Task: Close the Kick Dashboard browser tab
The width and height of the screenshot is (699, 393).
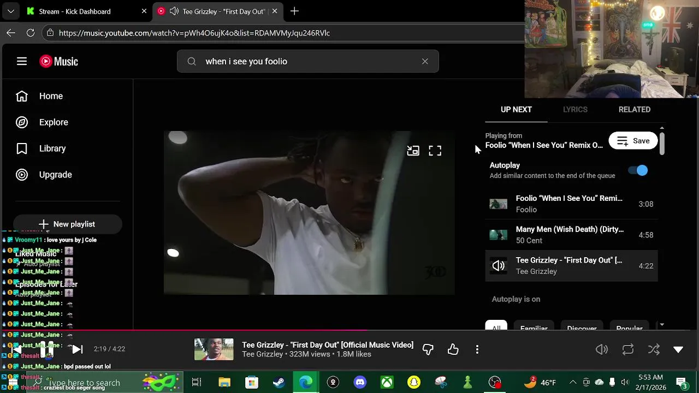Action: pyautogui.click(x=144, y=11)
